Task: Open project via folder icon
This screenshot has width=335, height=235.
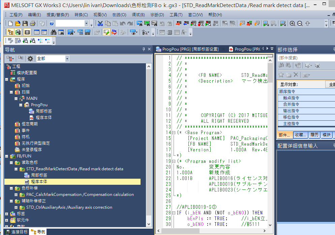Action: (18, 23)
